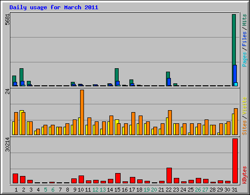This screenshot has width=250, height=195.
Task: Click day 23 on the x-axis
Action: (176, 190)
